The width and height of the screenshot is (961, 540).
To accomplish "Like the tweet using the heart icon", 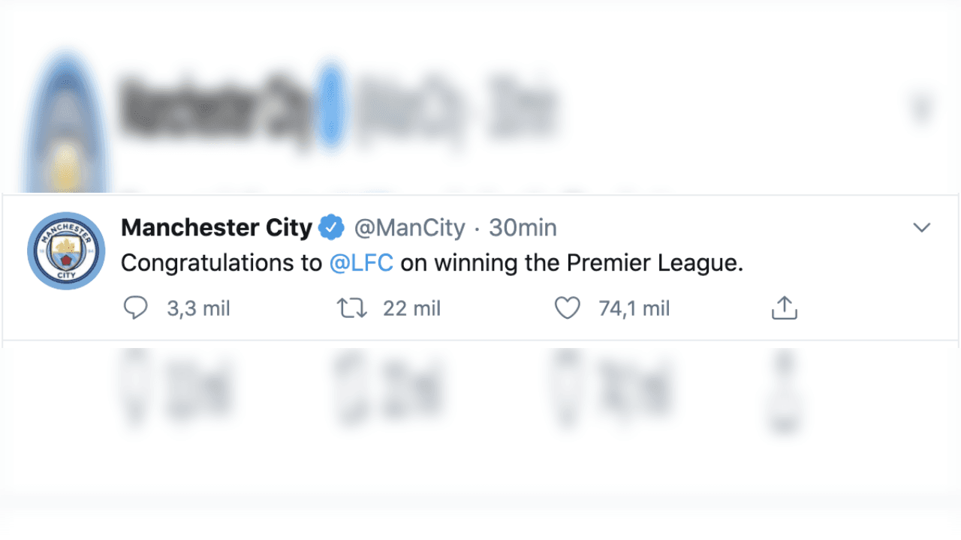I will click(x=568, y=307).
